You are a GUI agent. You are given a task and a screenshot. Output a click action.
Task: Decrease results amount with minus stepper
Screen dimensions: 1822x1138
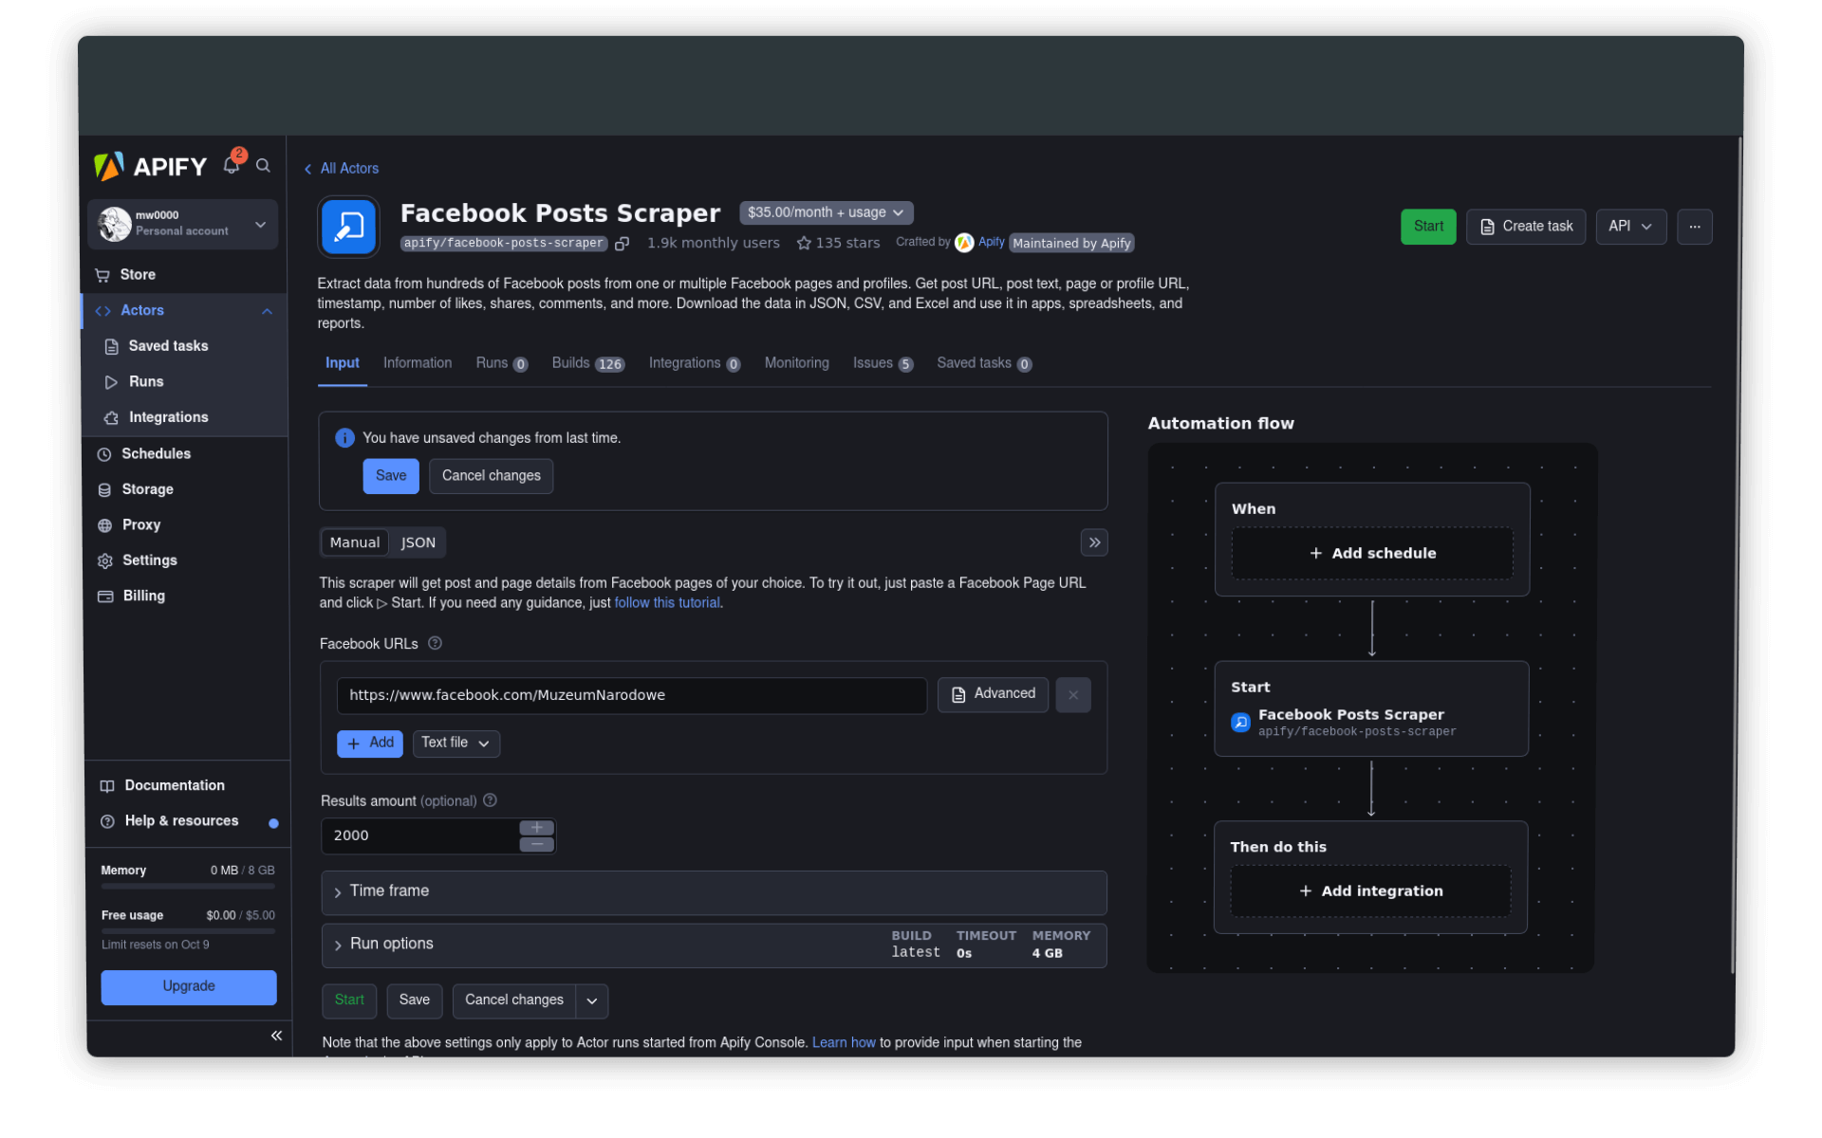point(537,844)
